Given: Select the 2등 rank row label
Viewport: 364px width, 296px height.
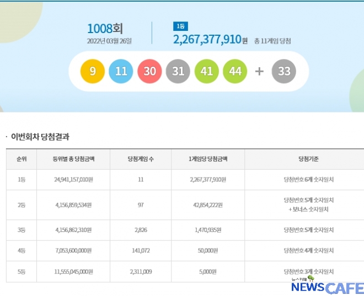Looking at the screenshot, I should click(22, 205).
